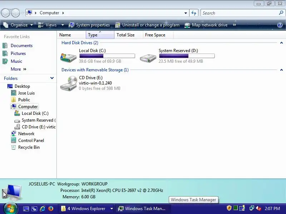The image size is (286, 214).
Task: Launch Internet Explorer from quick launch
Action: (x=43, y=209)
